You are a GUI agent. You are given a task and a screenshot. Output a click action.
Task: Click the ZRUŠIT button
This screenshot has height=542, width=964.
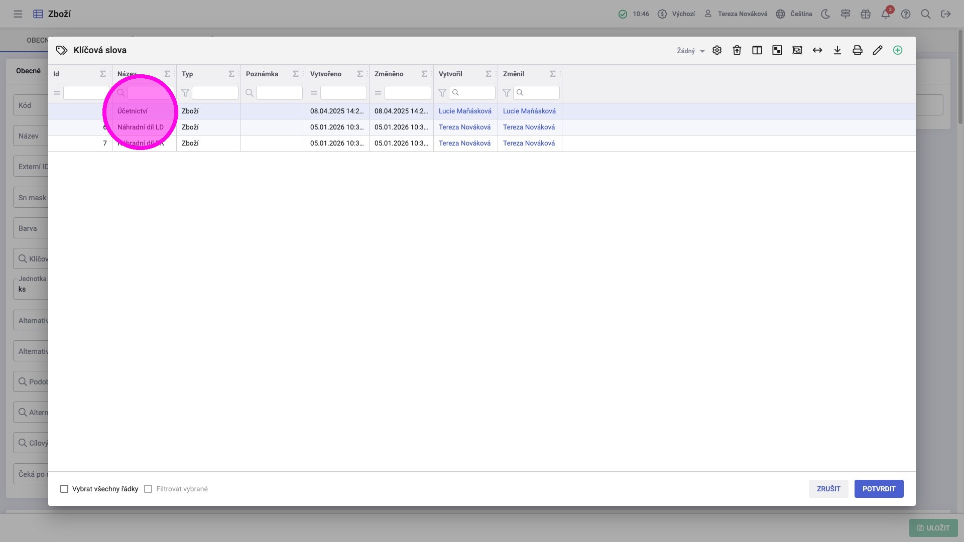pyautogui.click(x=828, y=489)
